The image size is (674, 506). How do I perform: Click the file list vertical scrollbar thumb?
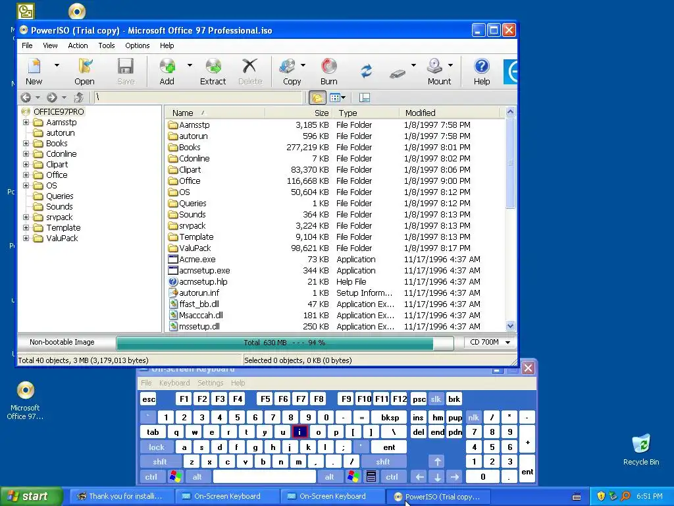click(x=510, y=163)
